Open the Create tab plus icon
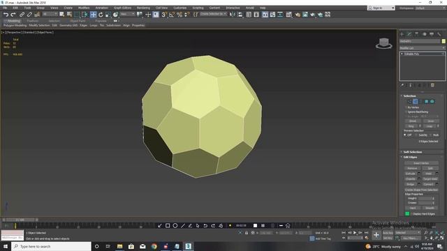 [402, 34]
